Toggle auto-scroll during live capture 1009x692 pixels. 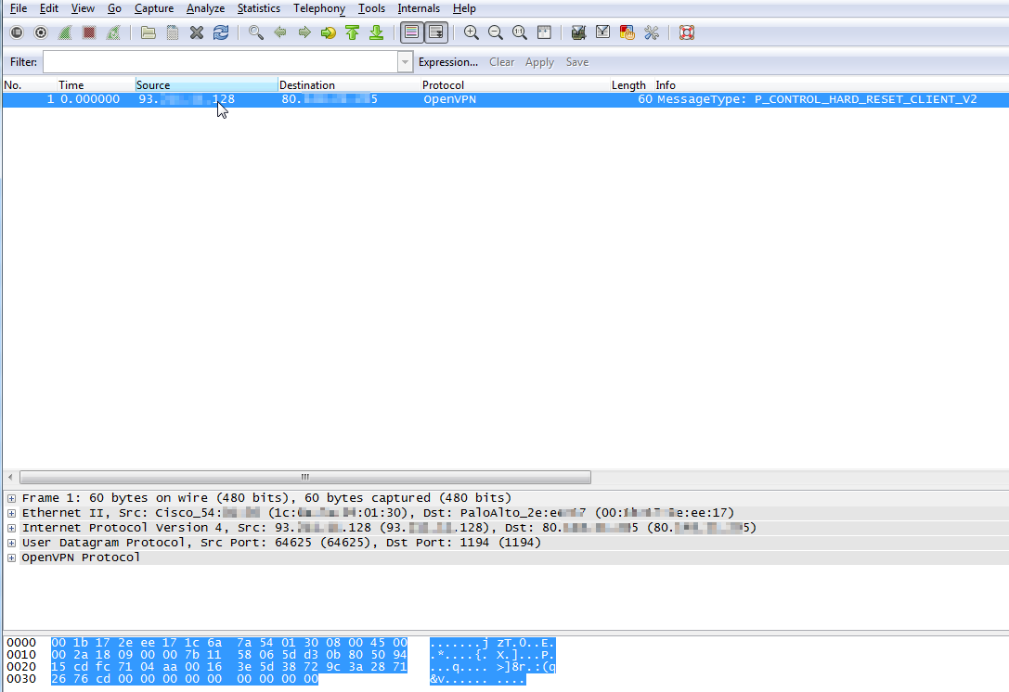click(435, 32)
